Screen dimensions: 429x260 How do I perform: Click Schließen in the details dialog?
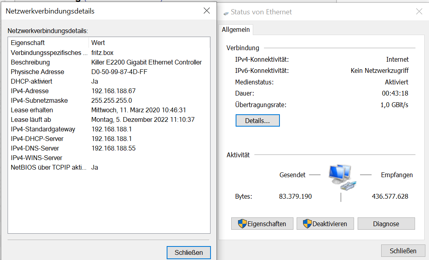(189, 252)
